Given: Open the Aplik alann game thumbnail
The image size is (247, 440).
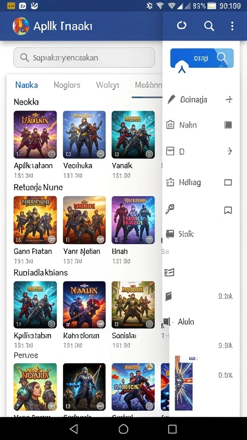Looking at the screenshot, I should (x=35, y=134).
